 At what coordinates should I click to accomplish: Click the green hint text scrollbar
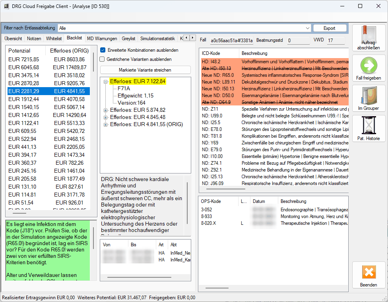coord(93,238)
